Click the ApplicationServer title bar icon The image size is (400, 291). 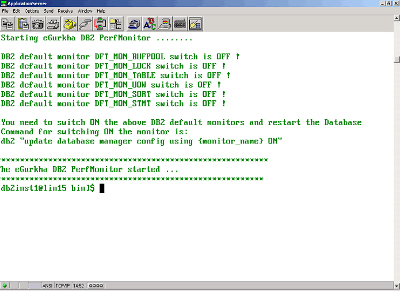[x=3, y=3]
